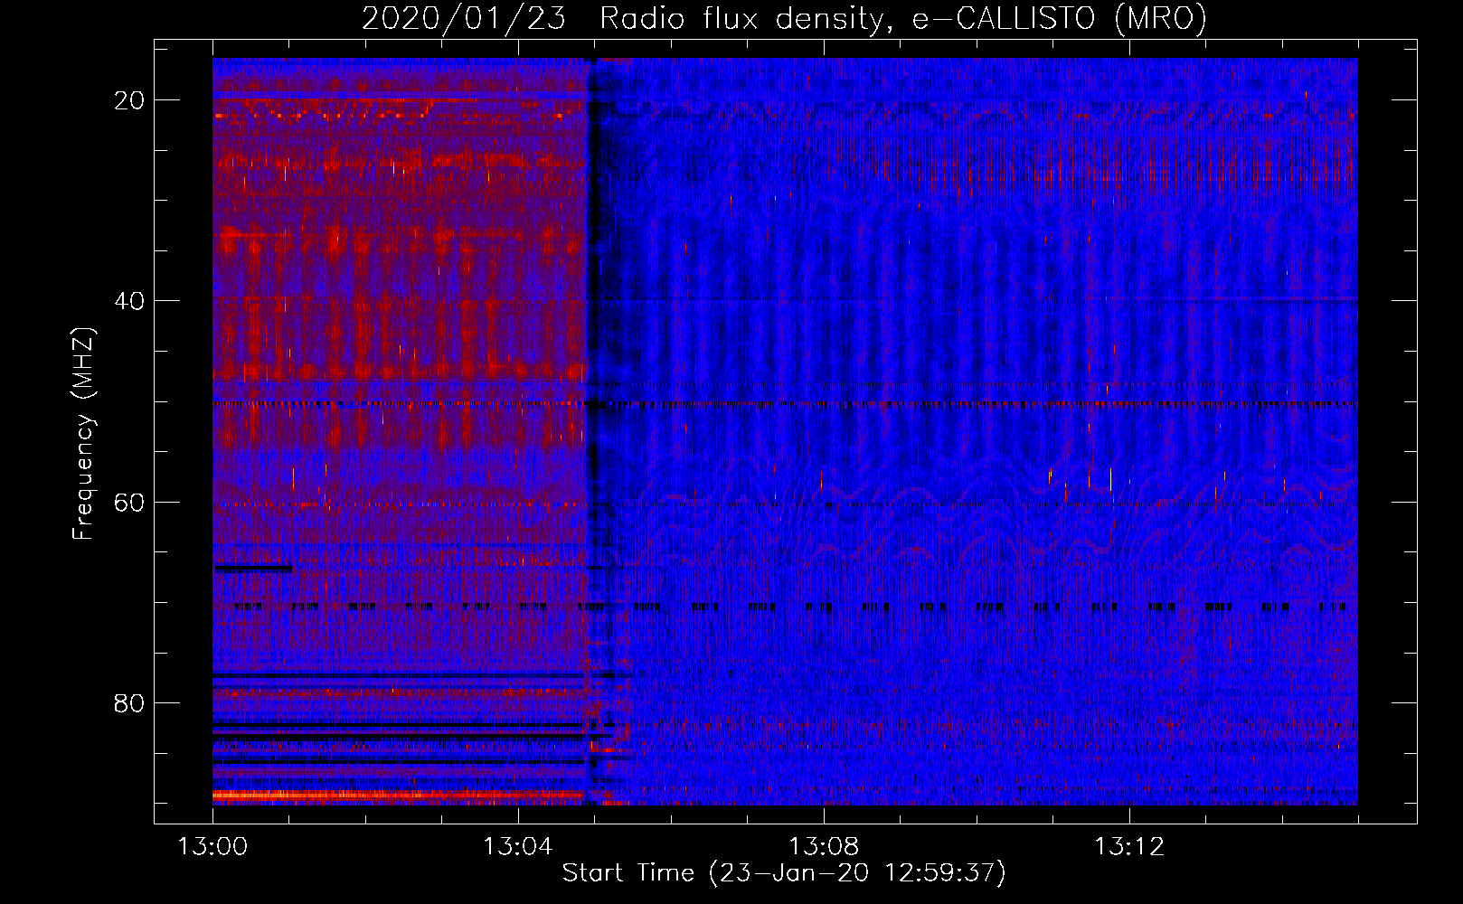This screenshot has width=1463, height=904.
Task: Click the 60 MHz frequency tick label
Action: [x=130, y=502]
